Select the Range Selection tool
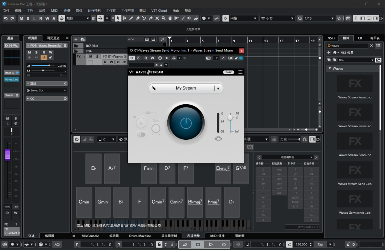This screenshot has height=250, width=385. [124, 18]
